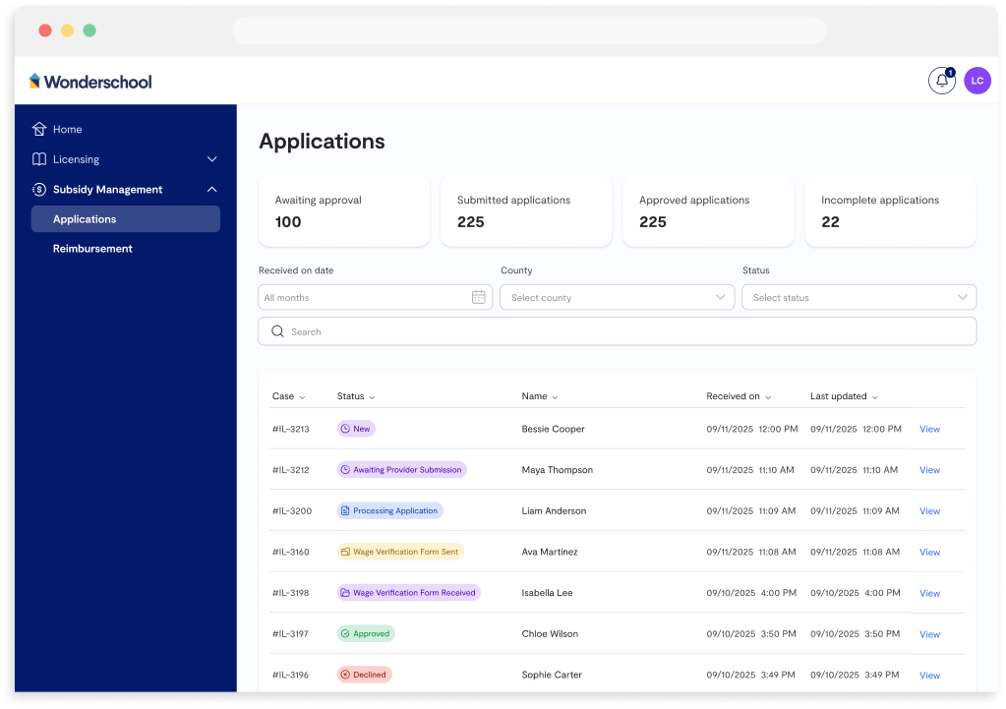Click the Awaiting Provider Submission badge icon
Viewport: 1006px width, 709px height.
tap(345, 470)
